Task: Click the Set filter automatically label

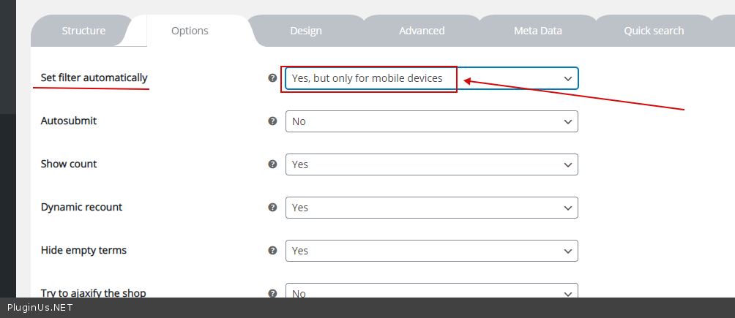Action: click(x=94, y=77)
